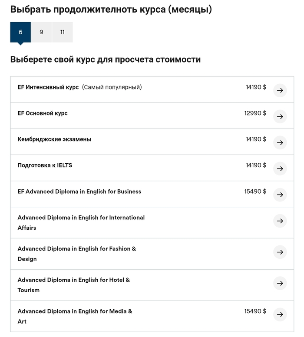Open arrow for Media & Art diploma
The width and height of the screenshot is (304, 337).
click(x=280, y=314)
